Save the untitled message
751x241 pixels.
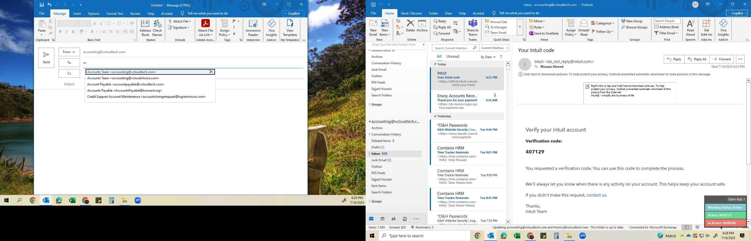click(x=42, y=5)
